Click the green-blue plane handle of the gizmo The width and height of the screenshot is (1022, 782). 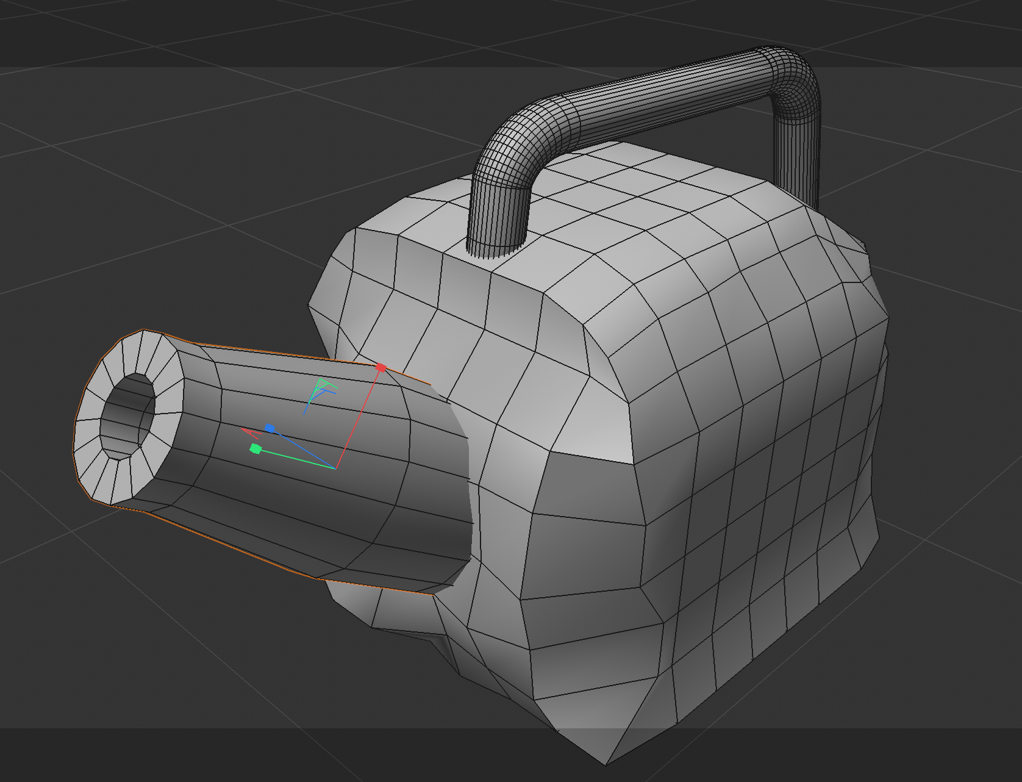(x=319, y=386)
